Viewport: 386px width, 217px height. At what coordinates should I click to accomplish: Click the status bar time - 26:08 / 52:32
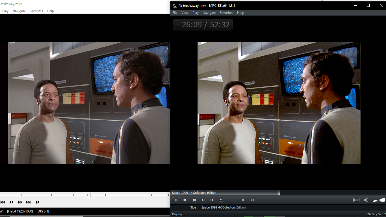click(375, 214)
